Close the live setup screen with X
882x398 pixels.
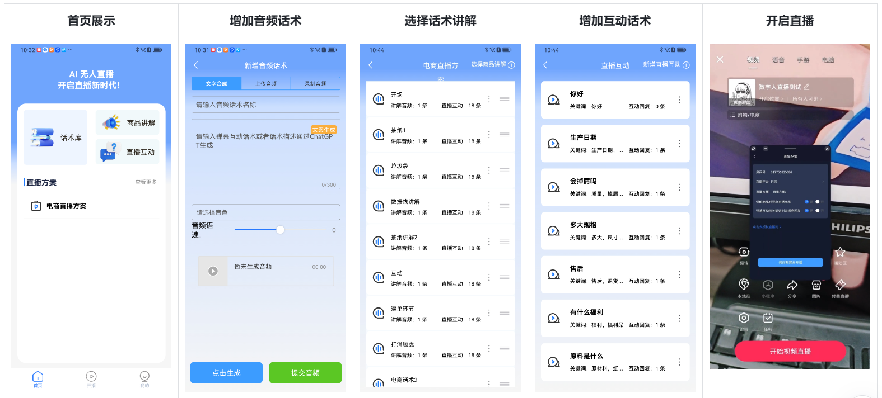point(720,59)
